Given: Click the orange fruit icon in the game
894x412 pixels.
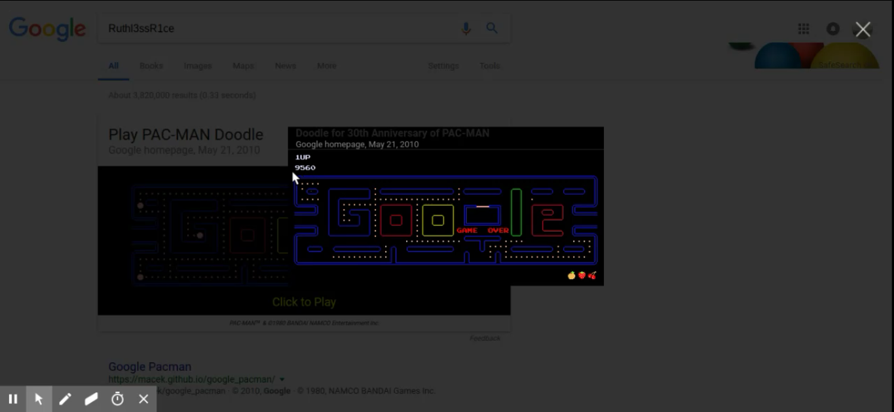Looking at the screenshot, I should (571, 275).
